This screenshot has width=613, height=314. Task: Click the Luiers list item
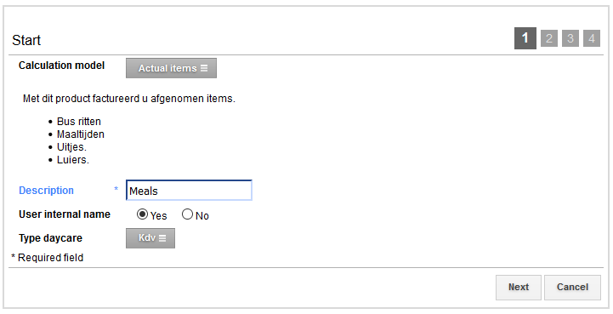tap(73, 160)
